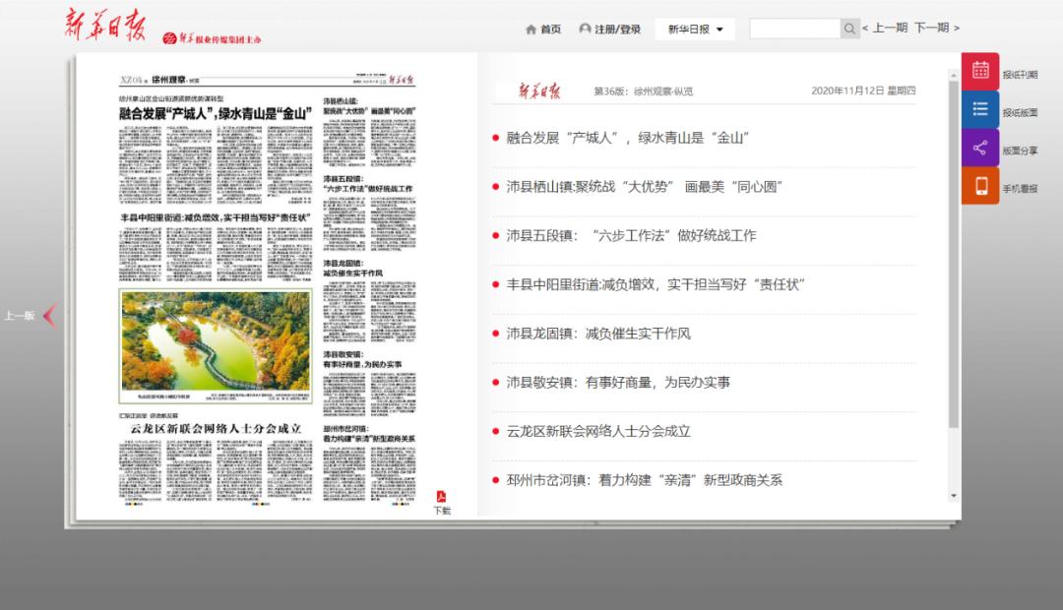Image resolution: width=1063 pixels, height=610 pixels.
Task: Open the 手机看报 phone icon
Action: pos(979,186)
